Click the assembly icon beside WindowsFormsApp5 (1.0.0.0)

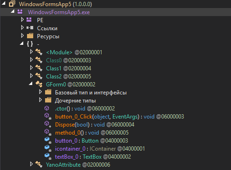click(x=12, y=4)
